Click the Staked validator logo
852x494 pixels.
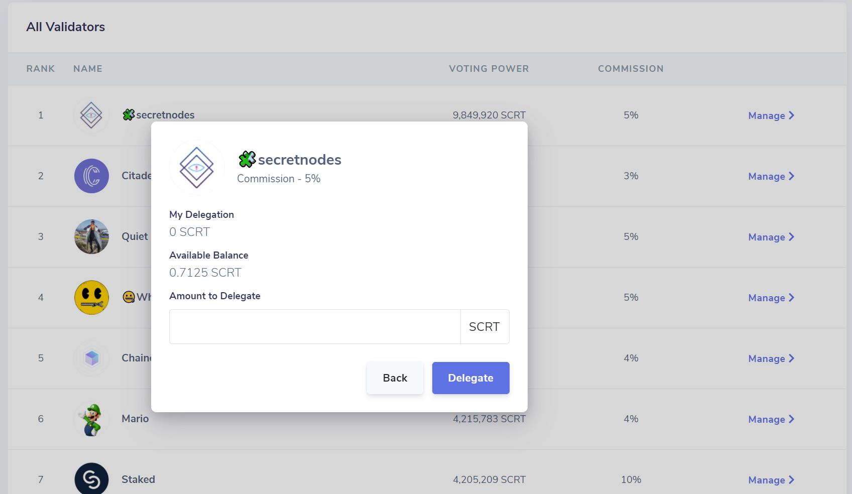click(91, 479)
